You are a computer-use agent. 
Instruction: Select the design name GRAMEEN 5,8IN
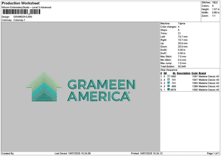[23, 17]
